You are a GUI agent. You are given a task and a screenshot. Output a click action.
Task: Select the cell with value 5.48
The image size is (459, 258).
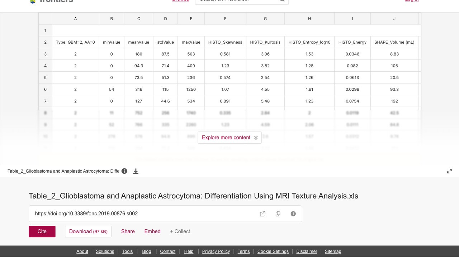point(265,101)
